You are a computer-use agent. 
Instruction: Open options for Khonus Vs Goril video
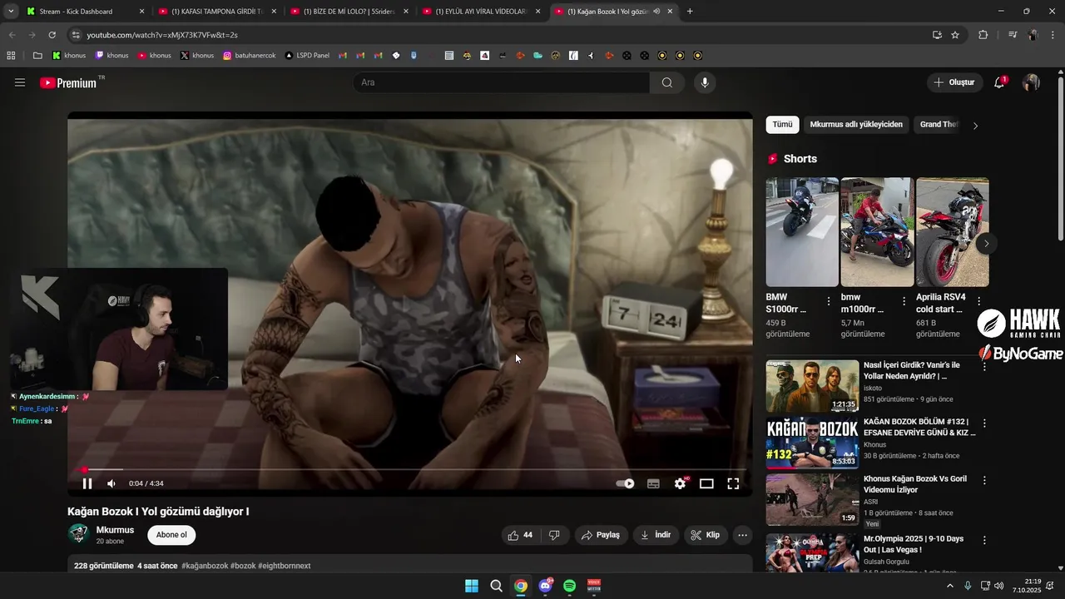pos(984,480)
